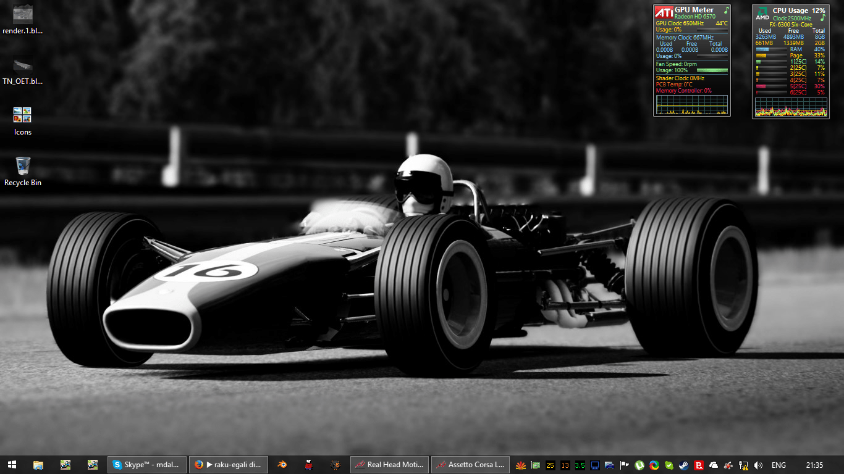The height and width of the screenshot is (474, 844).
Task: Open network status icon with warning
Action: point(743,465)
